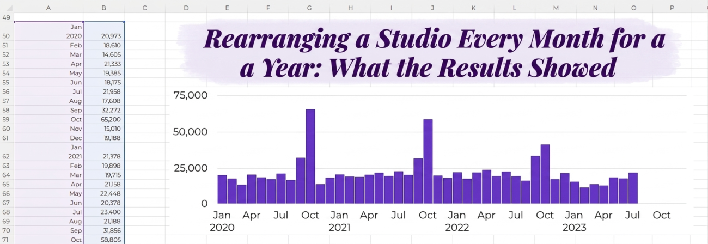Screen dimensions: 708x244
Task: Select column J header
Action: coord(432,8)
